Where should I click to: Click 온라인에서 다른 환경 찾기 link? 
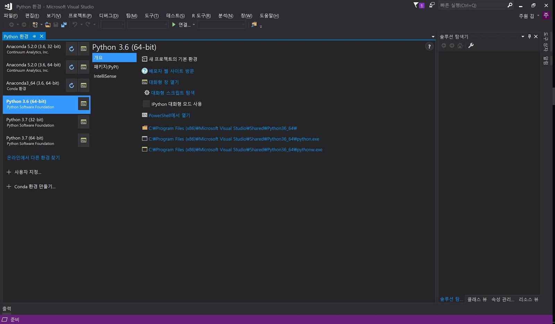33,158
